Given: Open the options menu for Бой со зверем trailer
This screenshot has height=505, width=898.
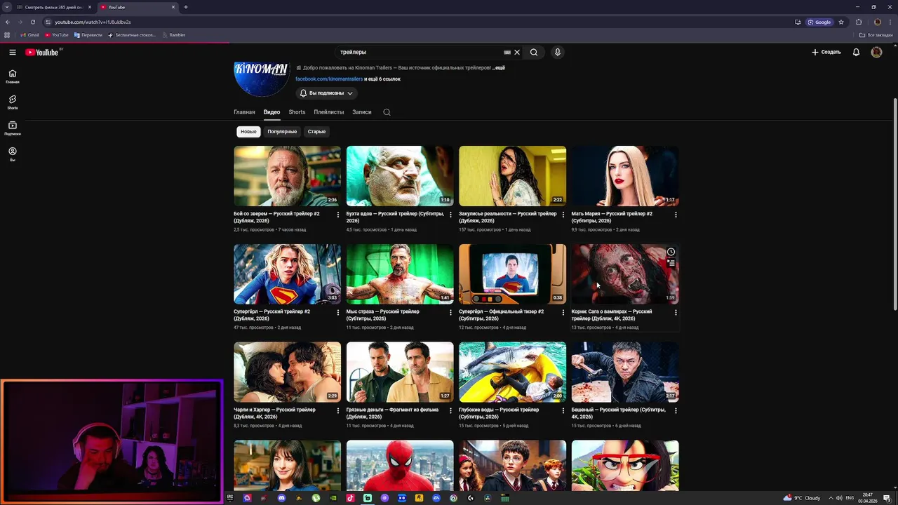Looking at the screenshot, I should (337, 215).
